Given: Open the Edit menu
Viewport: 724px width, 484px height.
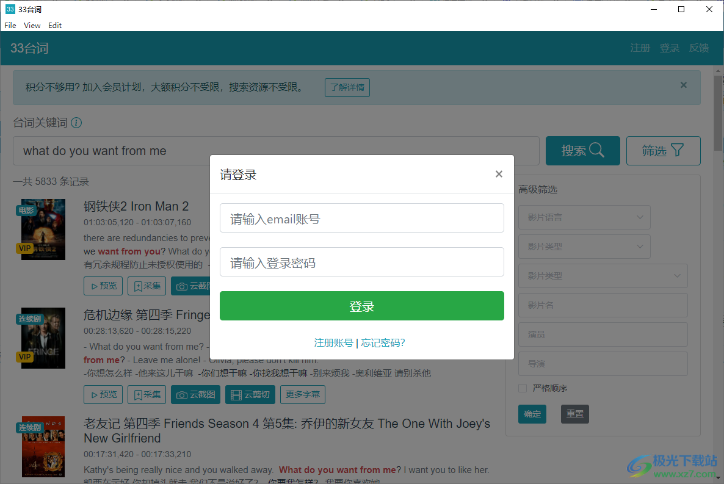Looking at the screenshot, I should (55, 26).
